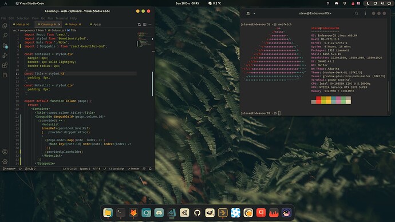395x222 pixels.
Task: Close the Column.js tab
Action: (x=59, y=25)
